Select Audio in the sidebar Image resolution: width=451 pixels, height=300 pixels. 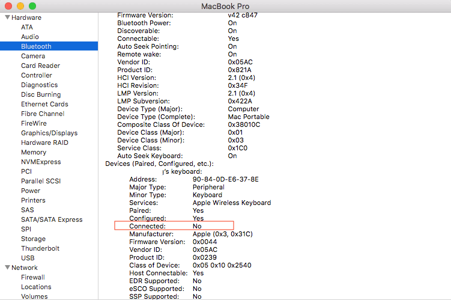pyautogui.click(x=30, y=37)
